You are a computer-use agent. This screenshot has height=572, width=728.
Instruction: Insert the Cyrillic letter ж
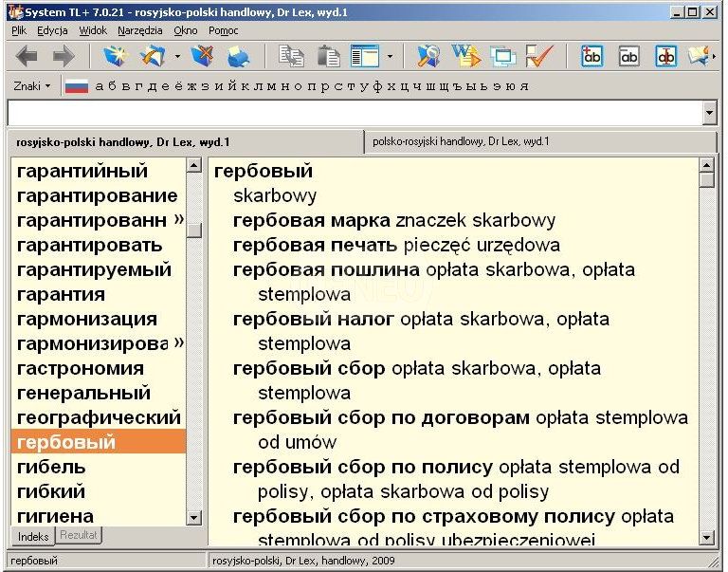192,86
